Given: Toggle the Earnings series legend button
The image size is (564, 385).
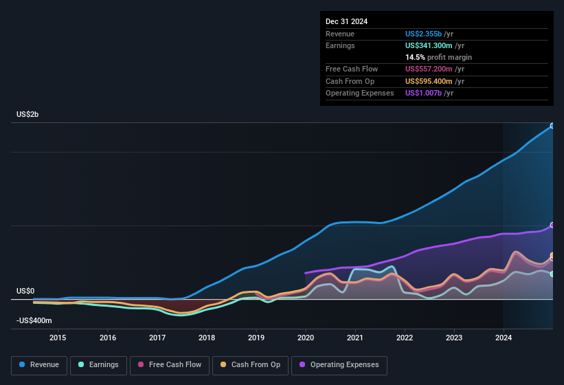Looking at the screenshot, I should [98, 365].
